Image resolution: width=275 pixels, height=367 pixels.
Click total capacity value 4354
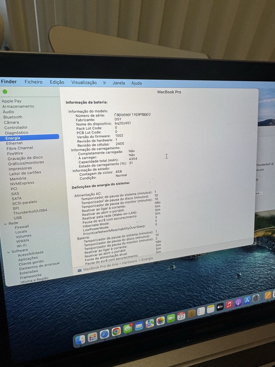click(133, 159)
